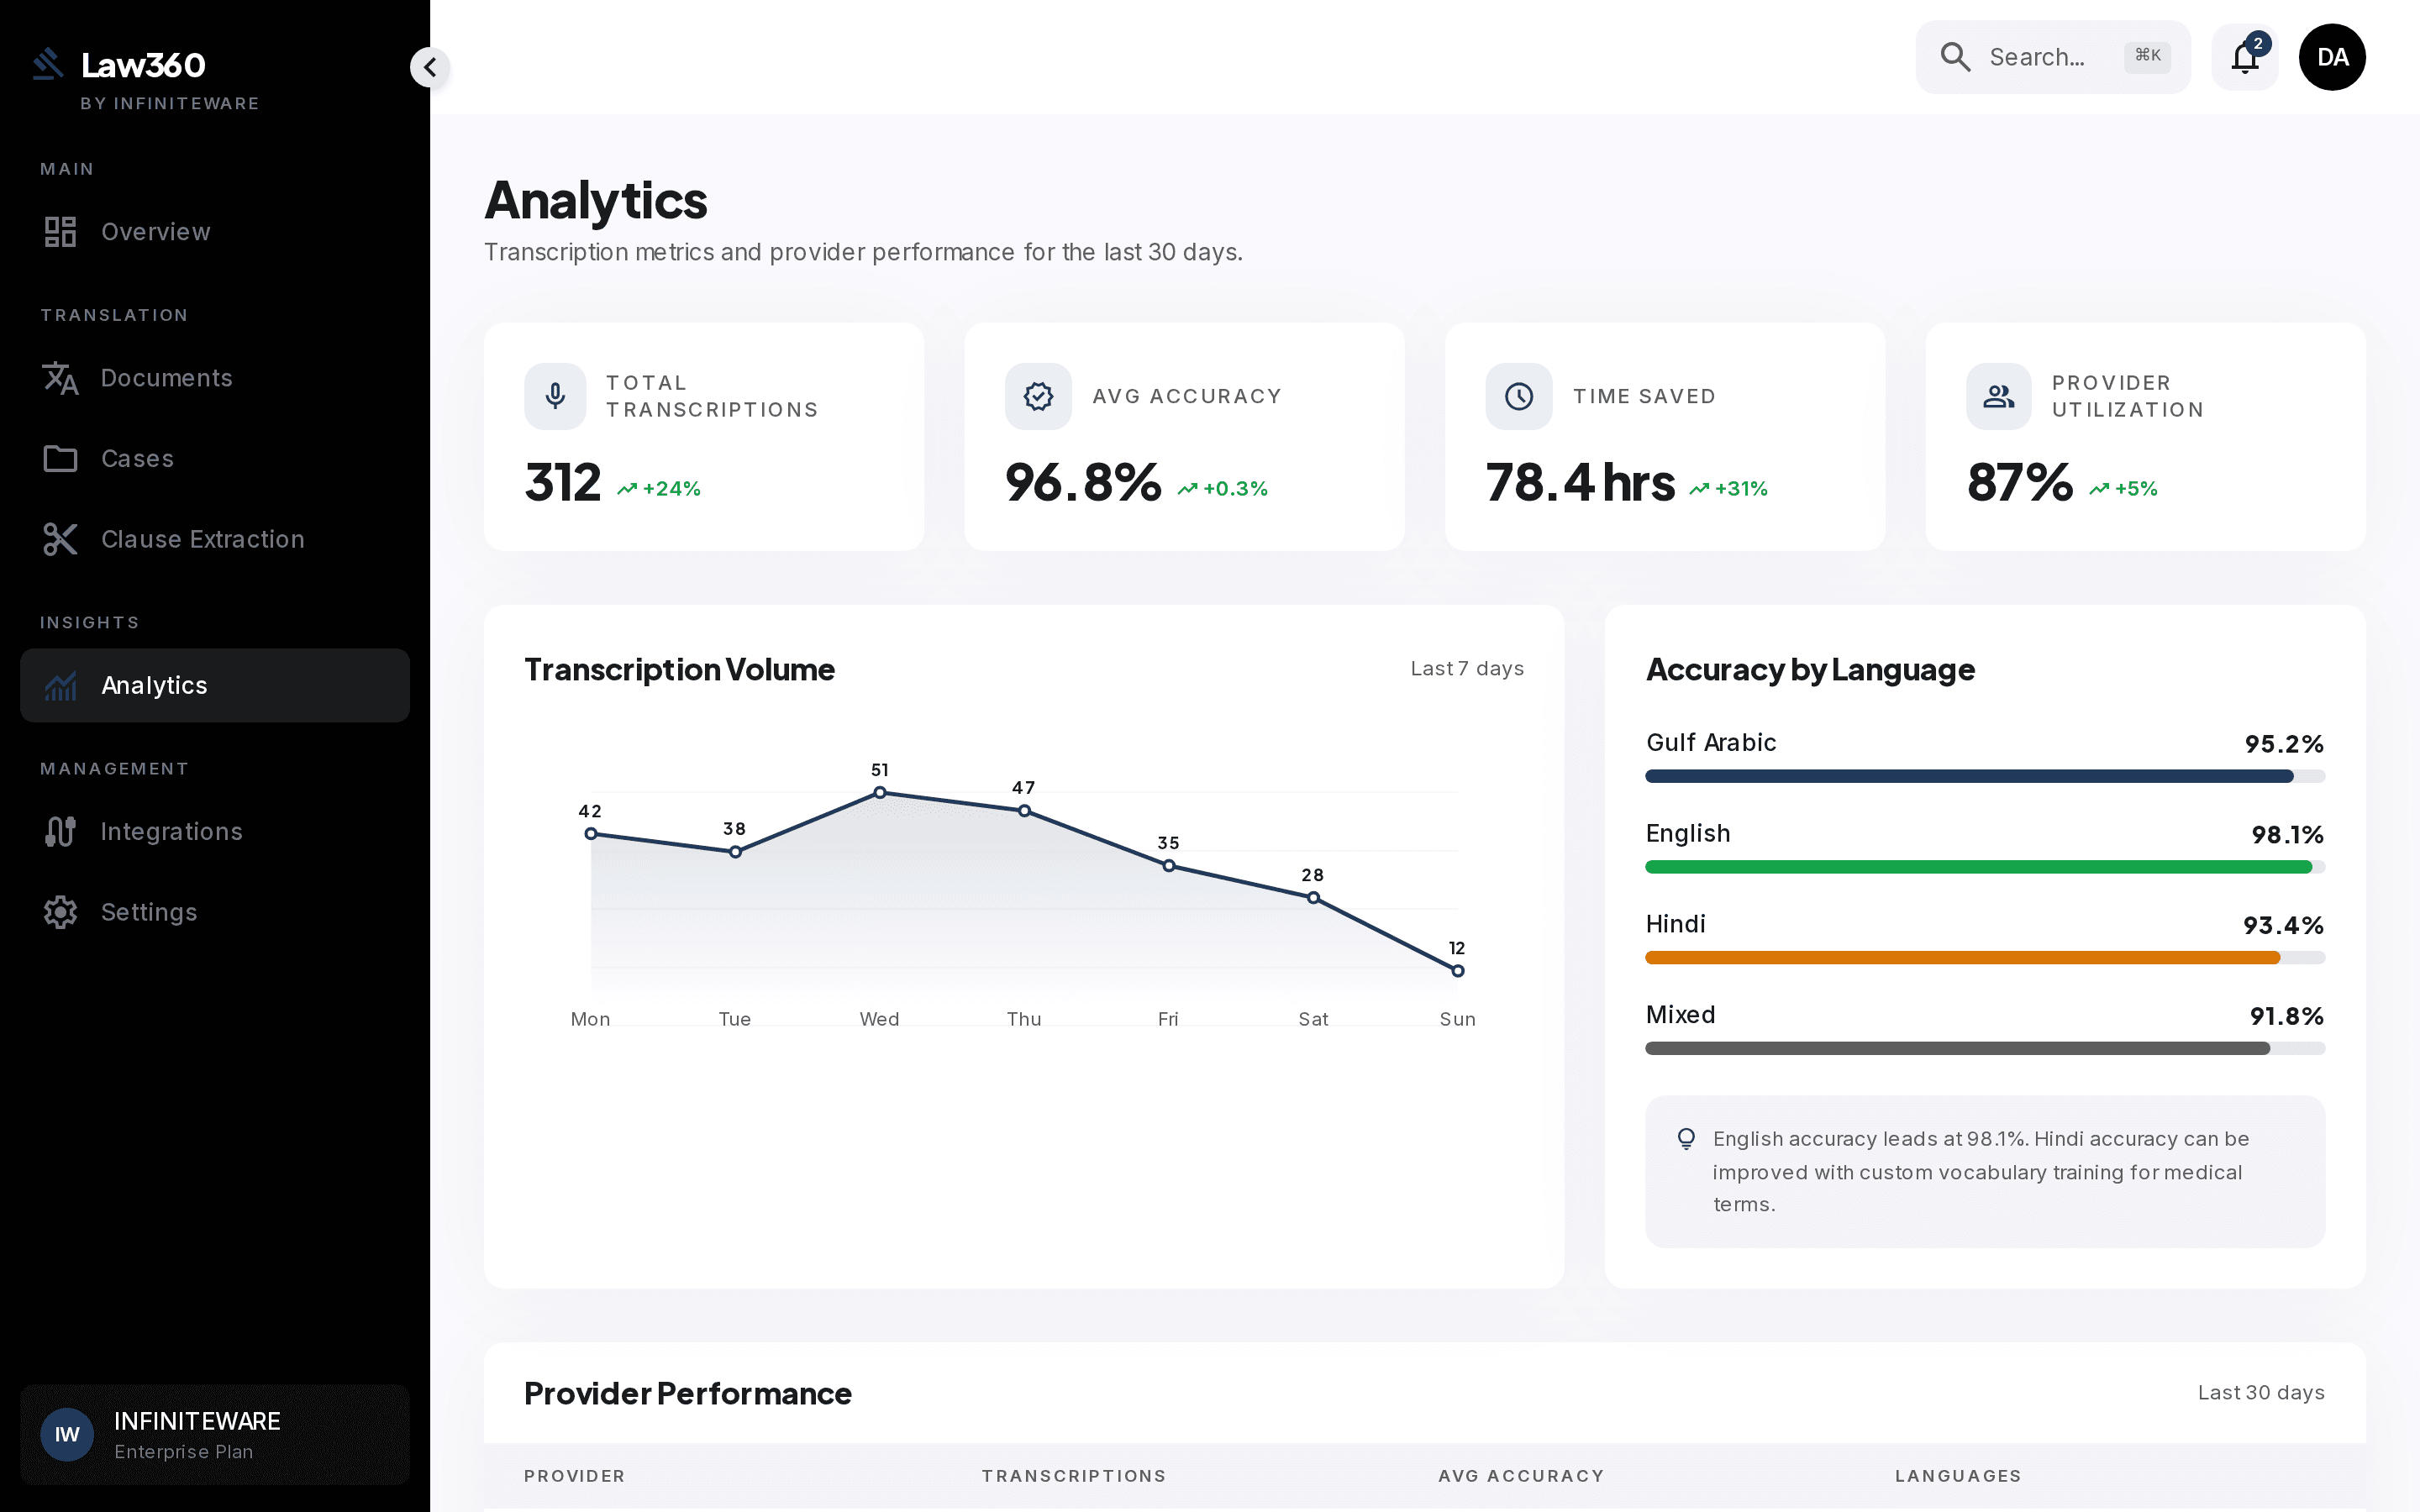Click the Saturday data point at 28
The width and height of the screenshot is (2420, 1512).
tap(1313, 898)
